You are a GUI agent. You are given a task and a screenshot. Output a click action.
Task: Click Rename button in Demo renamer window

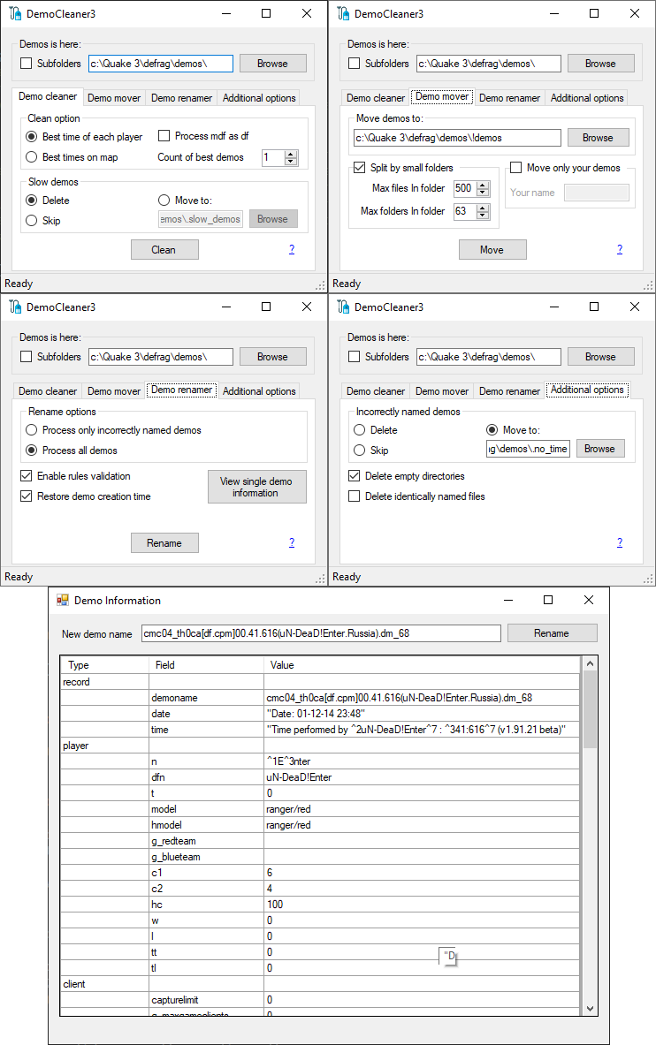(x=164, y=543)
